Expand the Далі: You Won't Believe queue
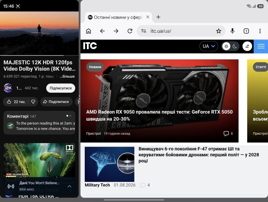The width and height of the screenshot is (268, 202). 69,186
